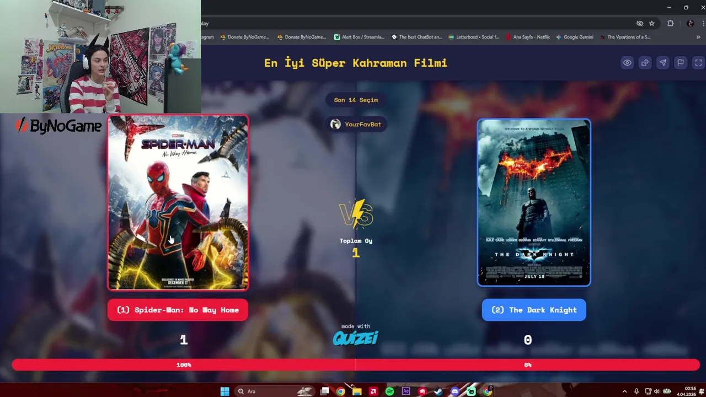Open Spotify from the taskbar
Image resolution: width=706 pixels, height=397 pixels.
389,391
